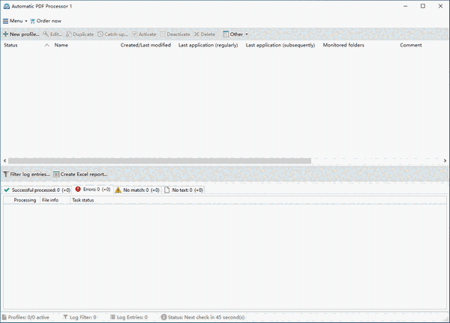Open Filter log entries dialog
The image size is (450, 323).
click(x=27, y=174)
